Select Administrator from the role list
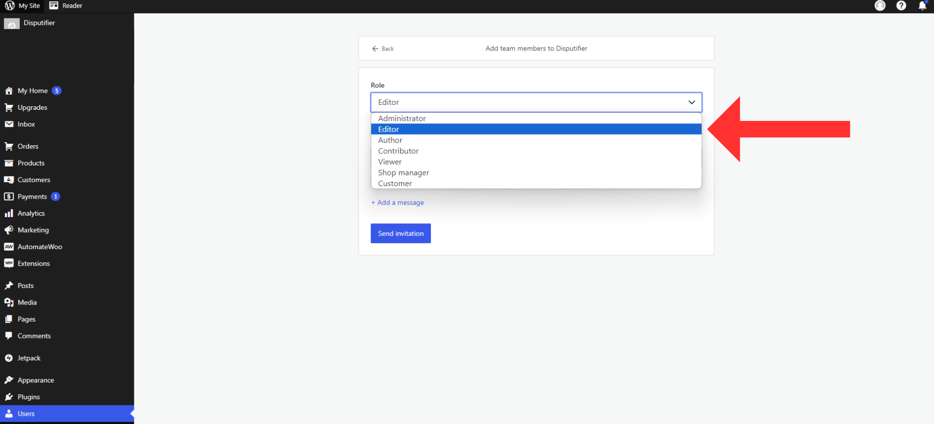 coord(402,119)
